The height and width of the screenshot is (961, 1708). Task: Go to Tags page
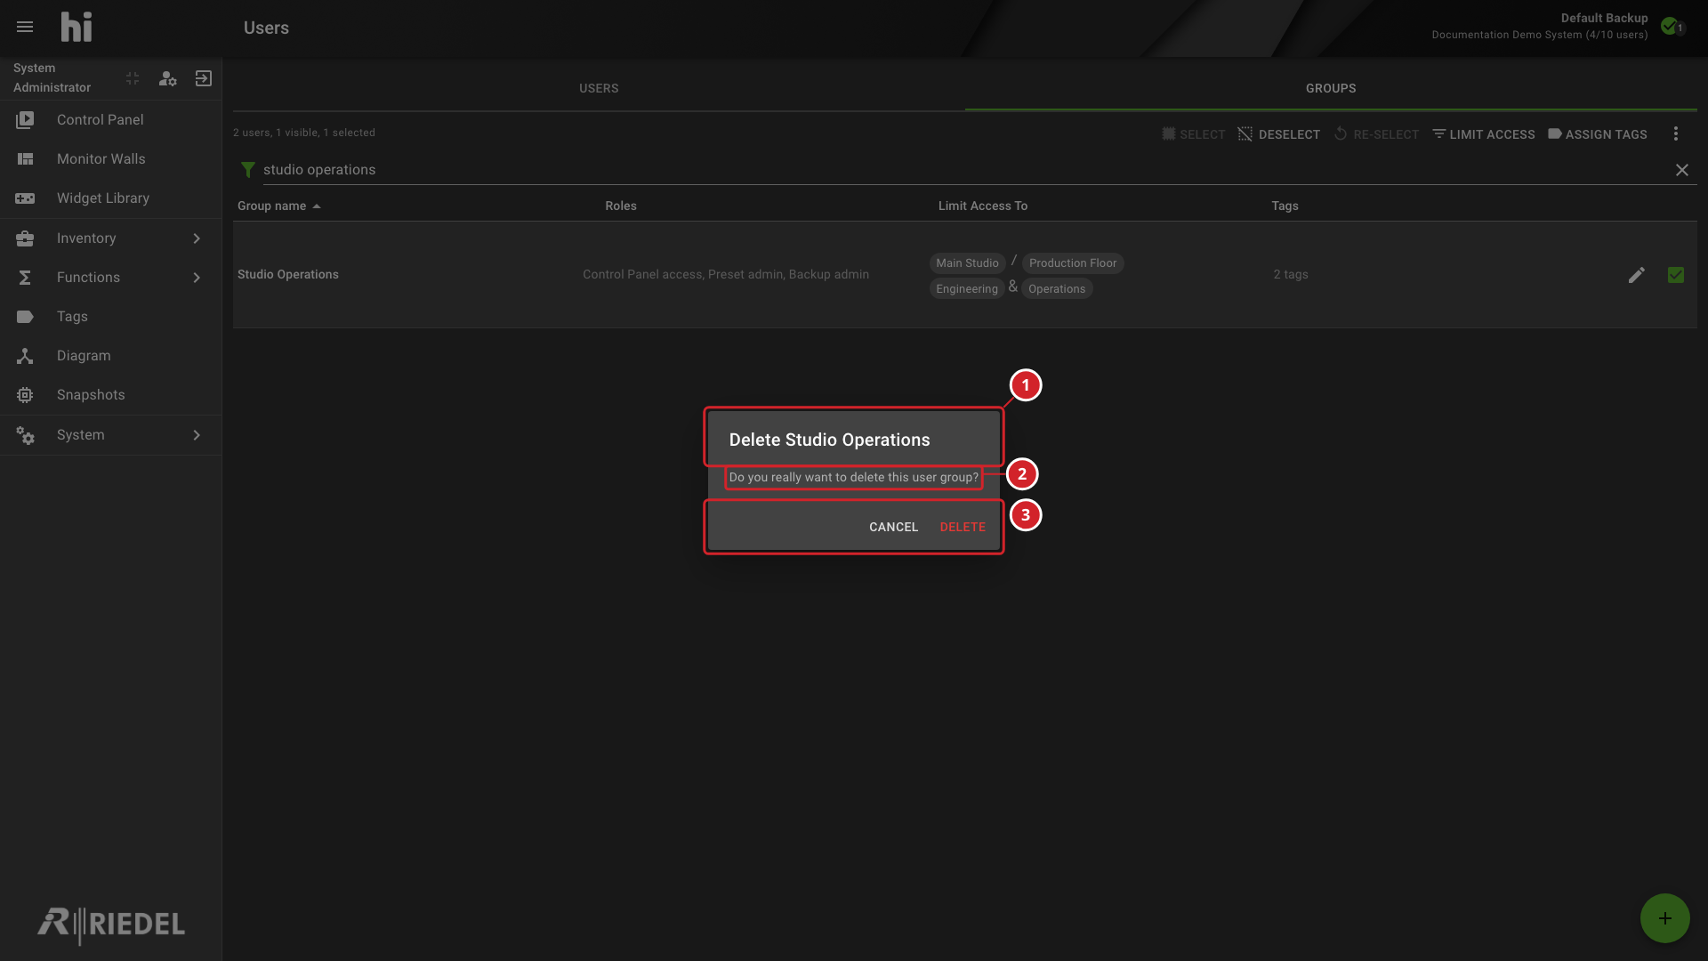click(110, 317)
